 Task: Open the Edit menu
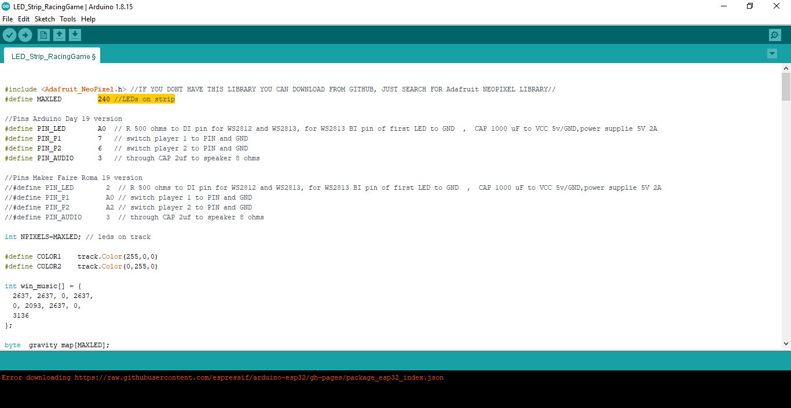(x=24, y=19)
